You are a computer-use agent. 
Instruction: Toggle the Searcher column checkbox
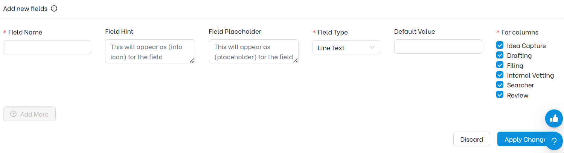click(x=500, y=85)
